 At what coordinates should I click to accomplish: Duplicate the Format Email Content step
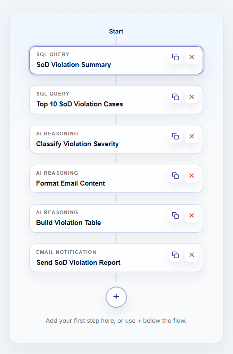175,176
